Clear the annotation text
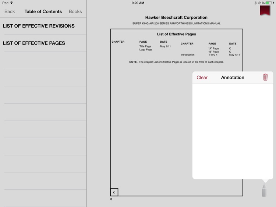This screenshot has width=276, height=207. pos(202,77)
